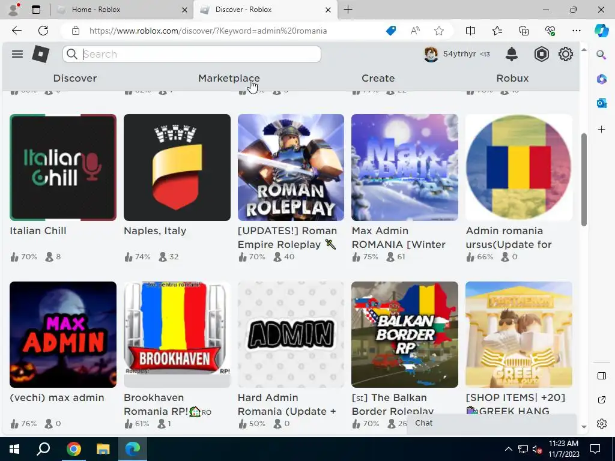Open the Create navigation item

(378, 79)
